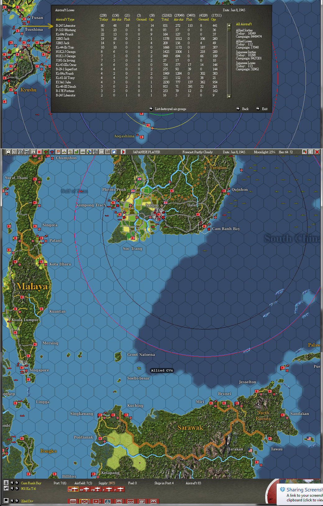Go to previous base next to Cam Ranh Bay
Screen dimensions: 323x506
coord(12,483)
